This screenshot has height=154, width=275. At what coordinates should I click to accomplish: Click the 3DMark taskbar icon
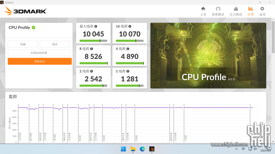[x=152, y=149]
